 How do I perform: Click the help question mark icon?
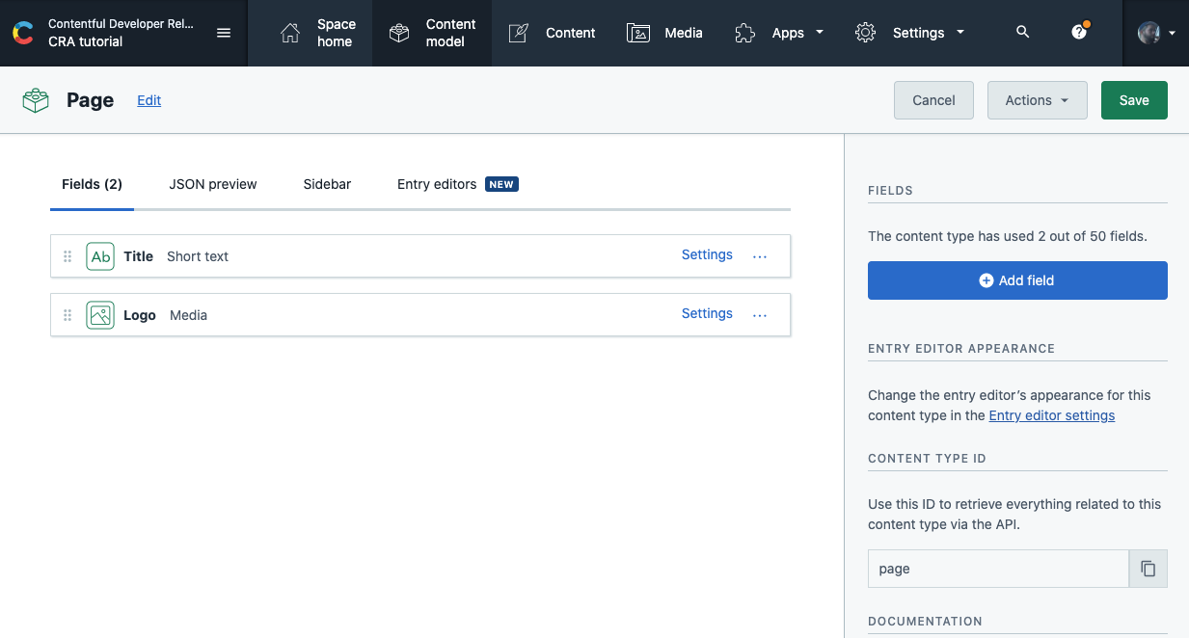[x=1078, y=32]
